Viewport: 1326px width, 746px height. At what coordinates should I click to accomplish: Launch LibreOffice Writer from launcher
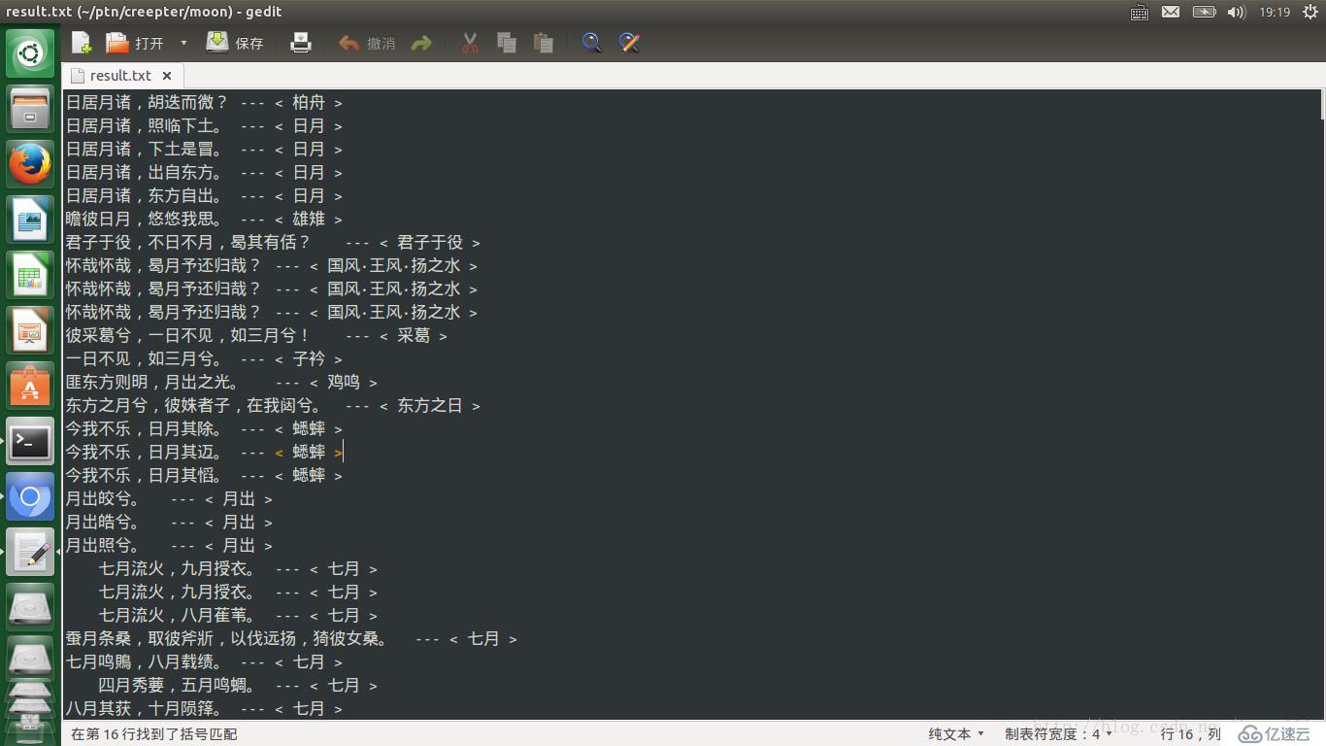coord(30,219)
